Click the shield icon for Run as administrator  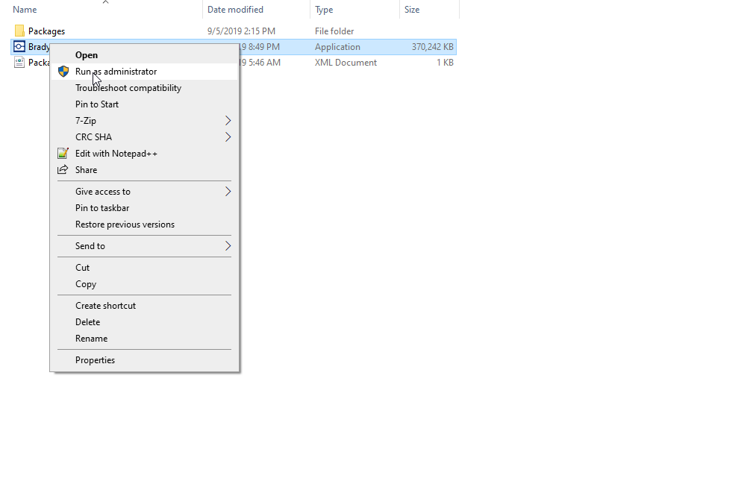tap(63, 72)
